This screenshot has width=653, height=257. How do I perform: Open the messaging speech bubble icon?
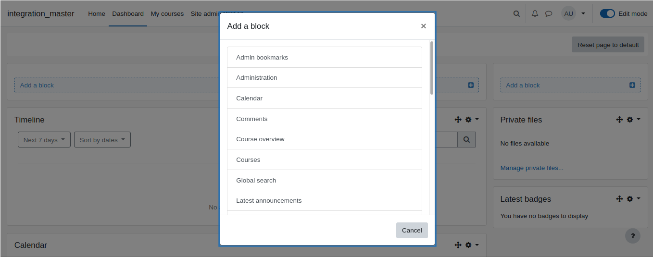tap(549, 13)
